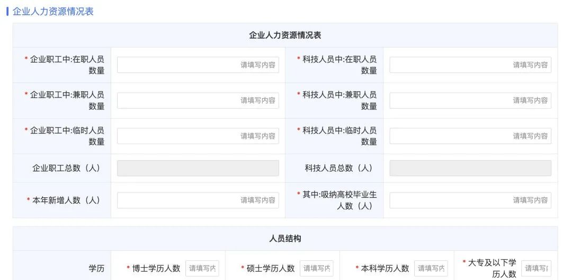Click the 企业人力资源情况表 table header

coord(285,35)
